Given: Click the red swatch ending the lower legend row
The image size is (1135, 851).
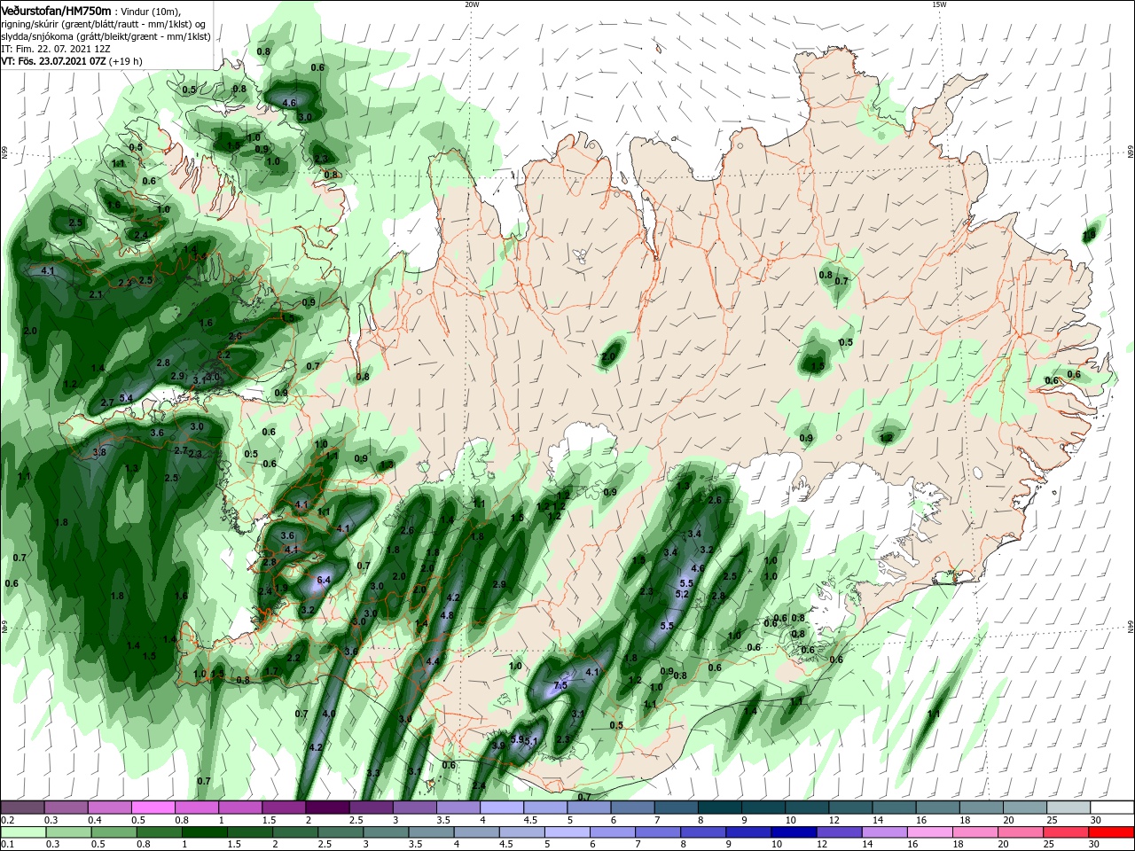Looking at the screenshot, I should coord(1111,832).
